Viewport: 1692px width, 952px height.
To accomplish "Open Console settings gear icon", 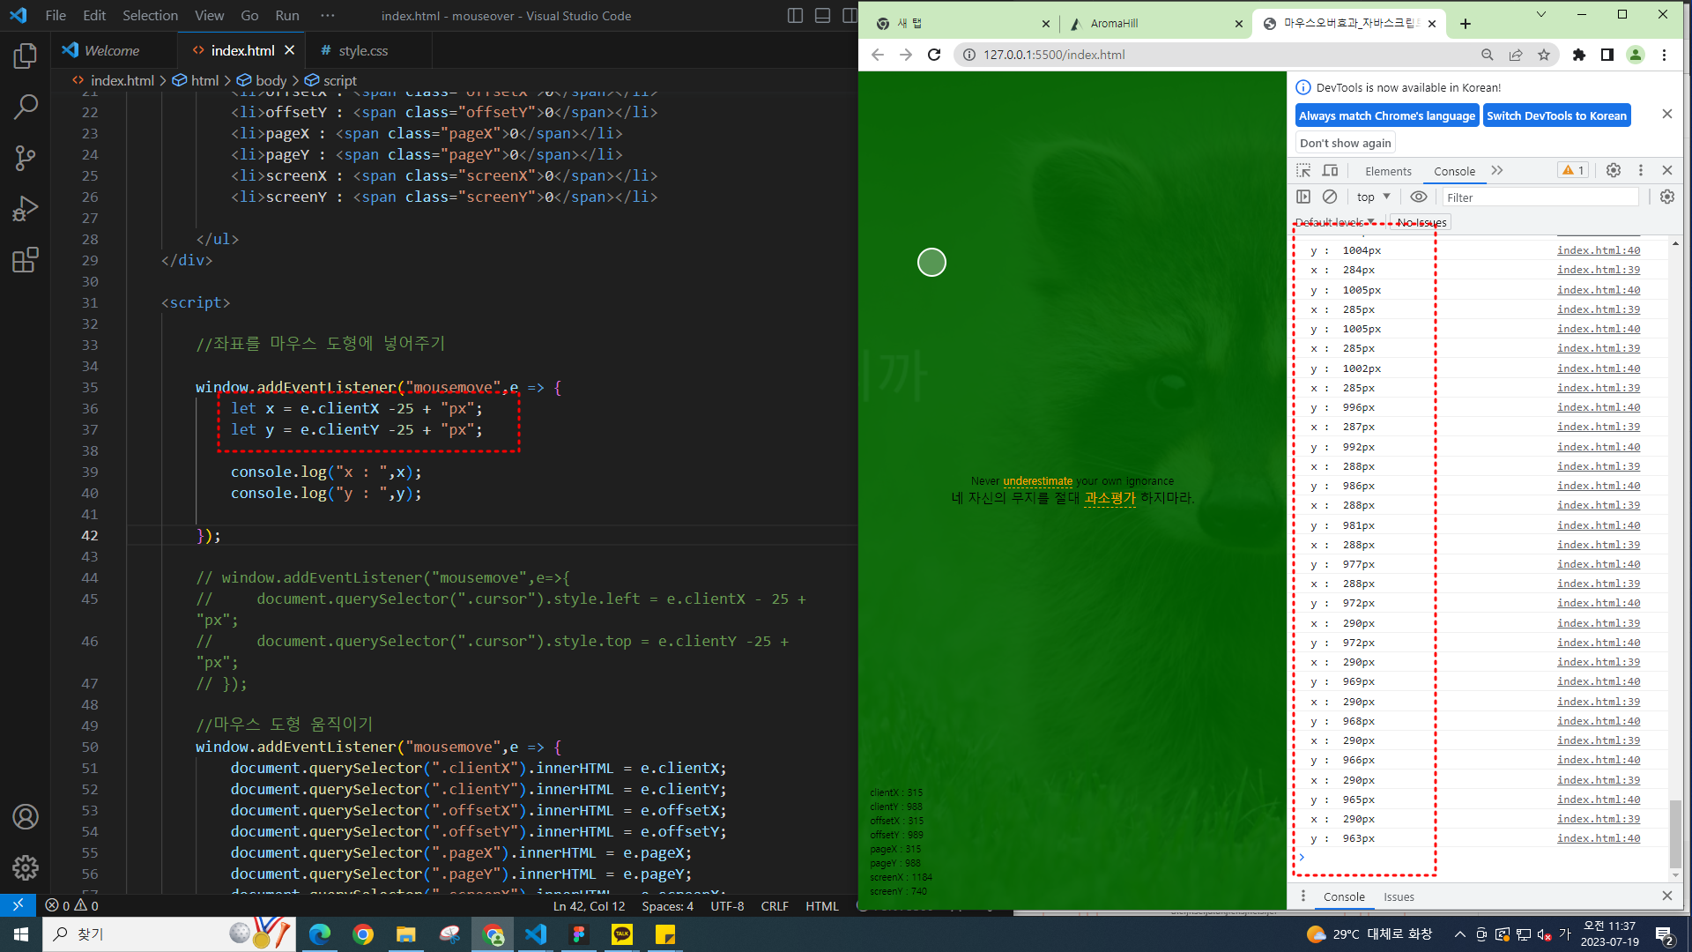I will coord(1666,197).
